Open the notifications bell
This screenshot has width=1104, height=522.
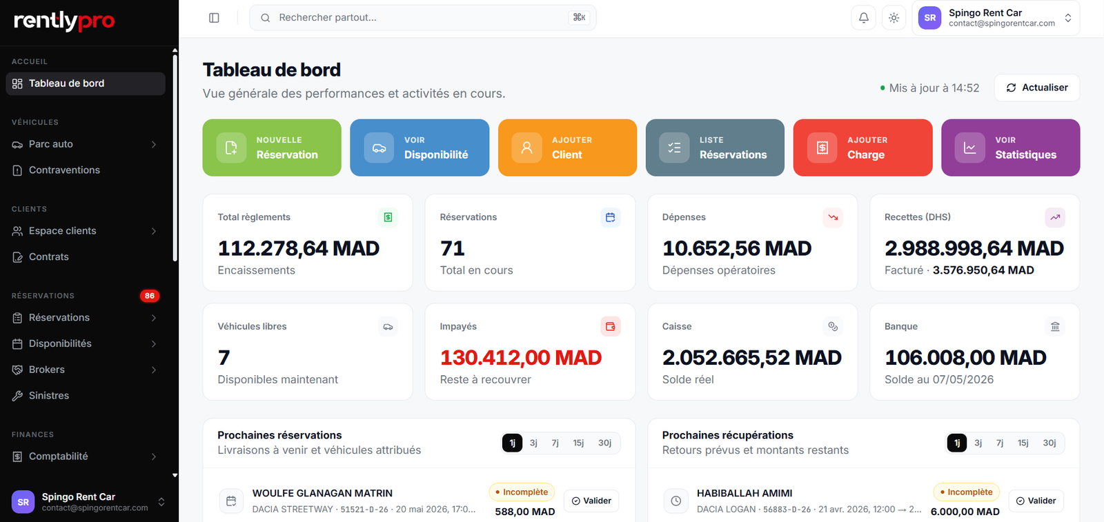(x=863, y=18)
